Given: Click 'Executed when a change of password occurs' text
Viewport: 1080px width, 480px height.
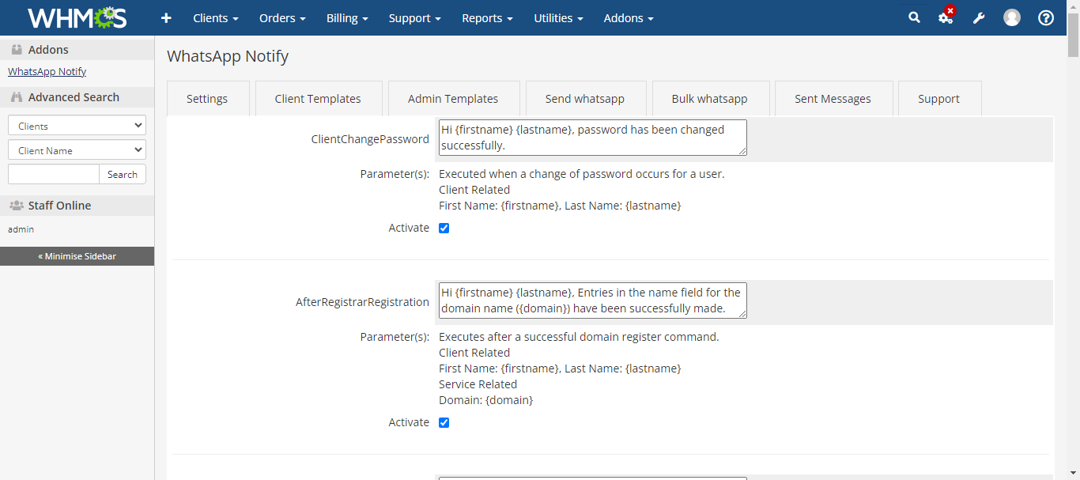Looking at the screenshot, I should (581, 174).
